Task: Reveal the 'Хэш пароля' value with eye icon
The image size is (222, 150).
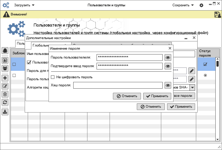Action: pyautogui.click(x=168, y=85)
